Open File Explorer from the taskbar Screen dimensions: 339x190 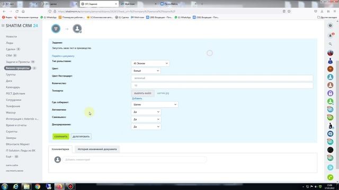26,186
